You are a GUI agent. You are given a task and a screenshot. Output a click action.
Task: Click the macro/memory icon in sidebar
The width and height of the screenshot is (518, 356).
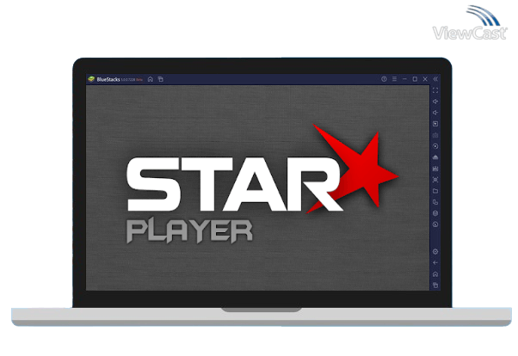point(435,169)
